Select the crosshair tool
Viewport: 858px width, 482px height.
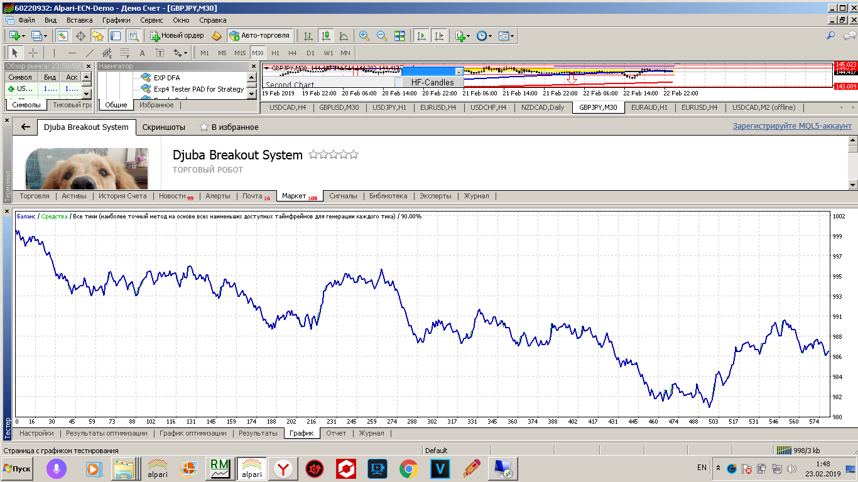click(x=33, y=53)
